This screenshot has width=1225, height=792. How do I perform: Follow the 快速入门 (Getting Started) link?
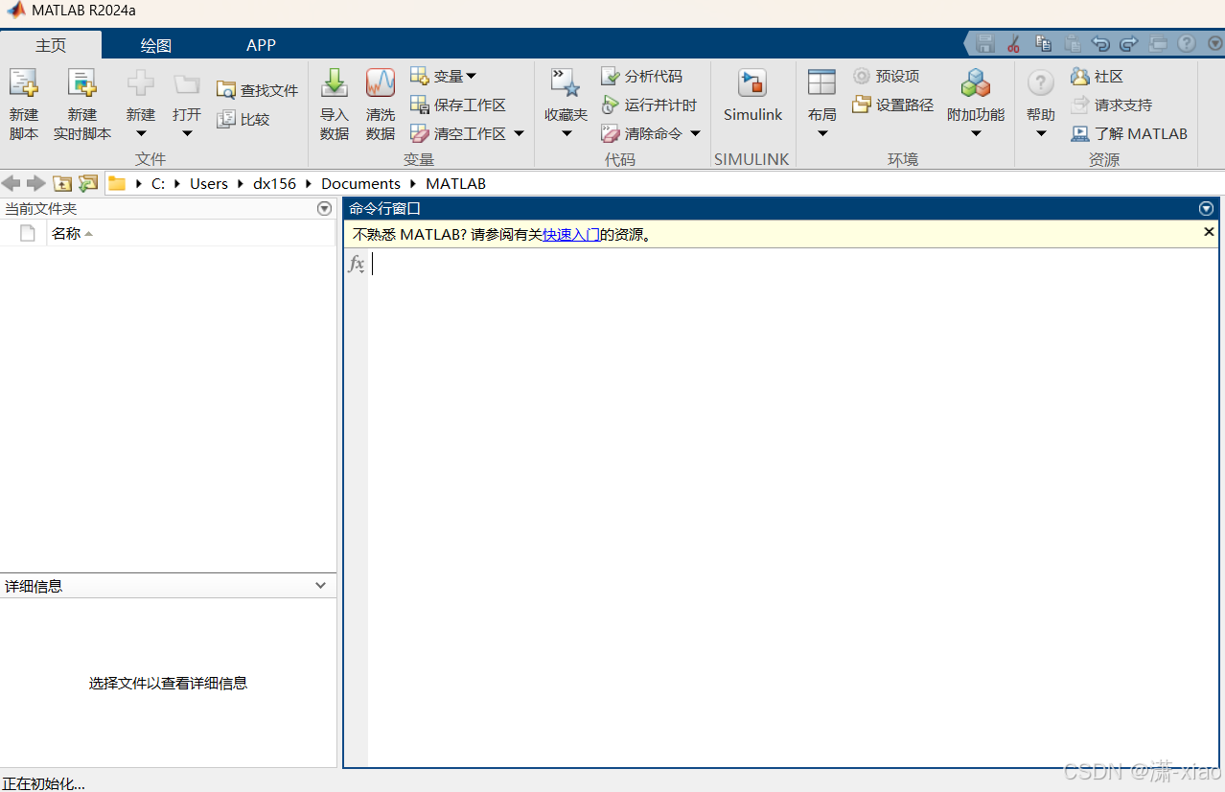[x=571, y=234]
